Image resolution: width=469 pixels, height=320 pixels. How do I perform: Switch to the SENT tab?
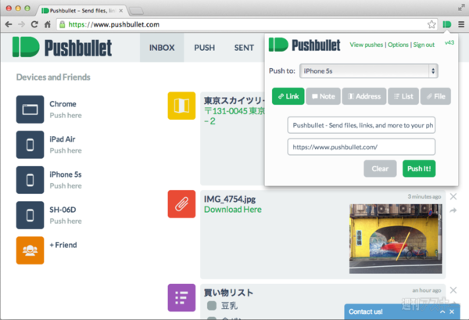pos(244,48)
